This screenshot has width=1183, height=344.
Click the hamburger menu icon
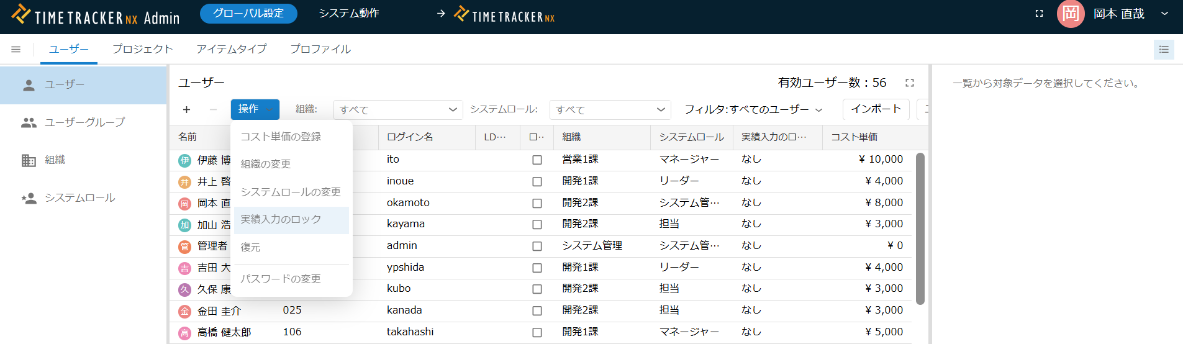pyautogui.click(x=16, y=49)
